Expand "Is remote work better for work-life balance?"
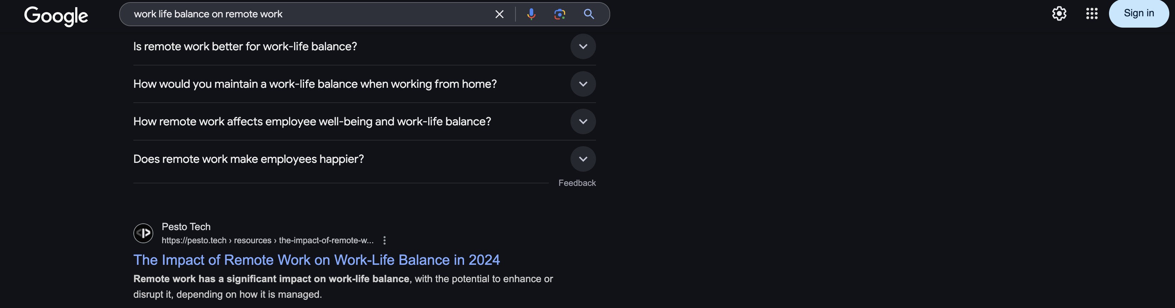Viewport: 1175px width, 308px height. tap(583, 46)
